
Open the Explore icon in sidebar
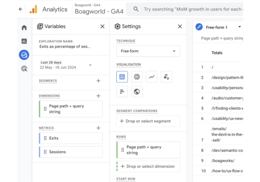click(x=24, y=55)
